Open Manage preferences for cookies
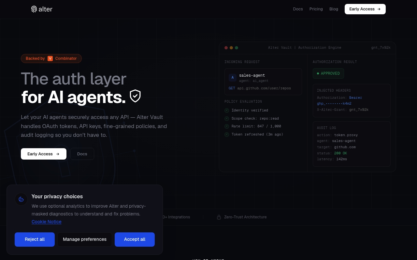 85,240
